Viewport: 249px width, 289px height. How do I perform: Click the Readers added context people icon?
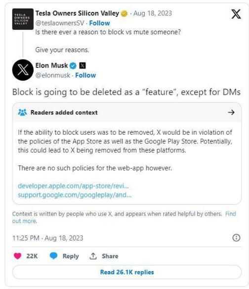click(22, 112)
